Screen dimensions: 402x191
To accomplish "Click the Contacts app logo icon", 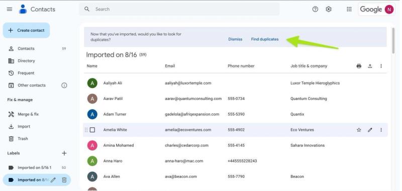I will [x=23, y=9].
